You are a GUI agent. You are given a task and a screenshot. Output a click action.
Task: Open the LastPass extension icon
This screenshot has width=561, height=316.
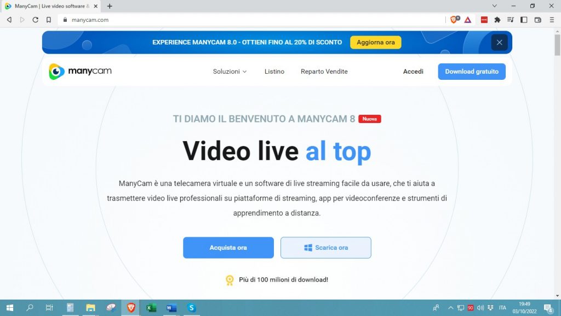[484, 20]
